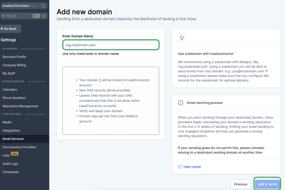The height and width of the screenshot is (190, 285).
Task: Go to Company Billing
Action: pos(14,65)
